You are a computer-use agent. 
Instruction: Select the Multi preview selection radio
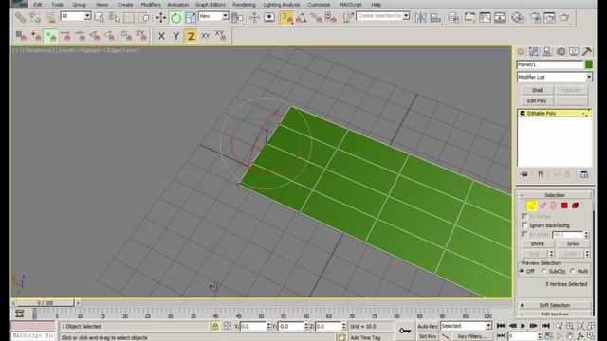(x=573, y=272)
